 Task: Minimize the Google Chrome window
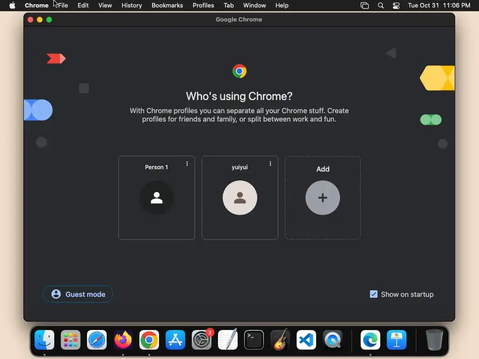click(40, 20)
